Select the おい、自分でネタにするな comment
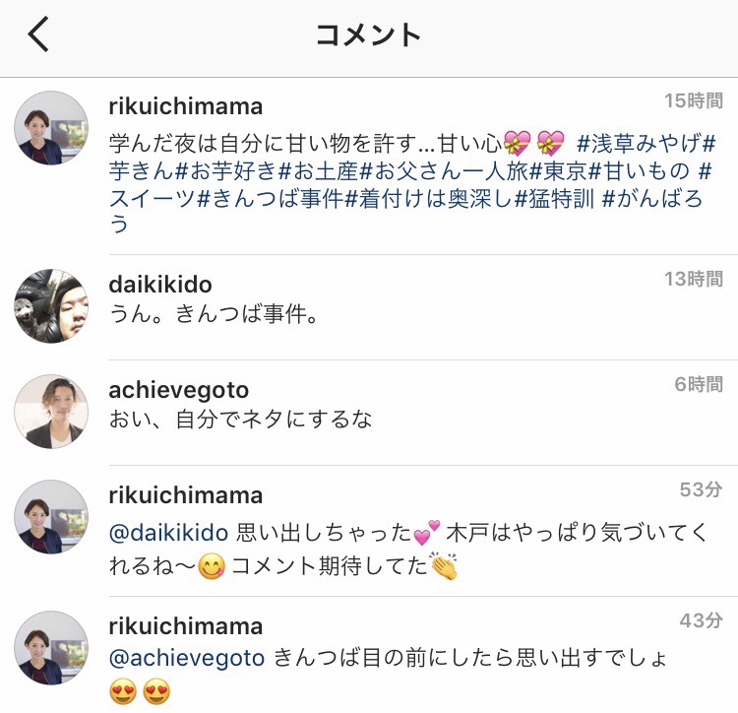 point(240,420)
